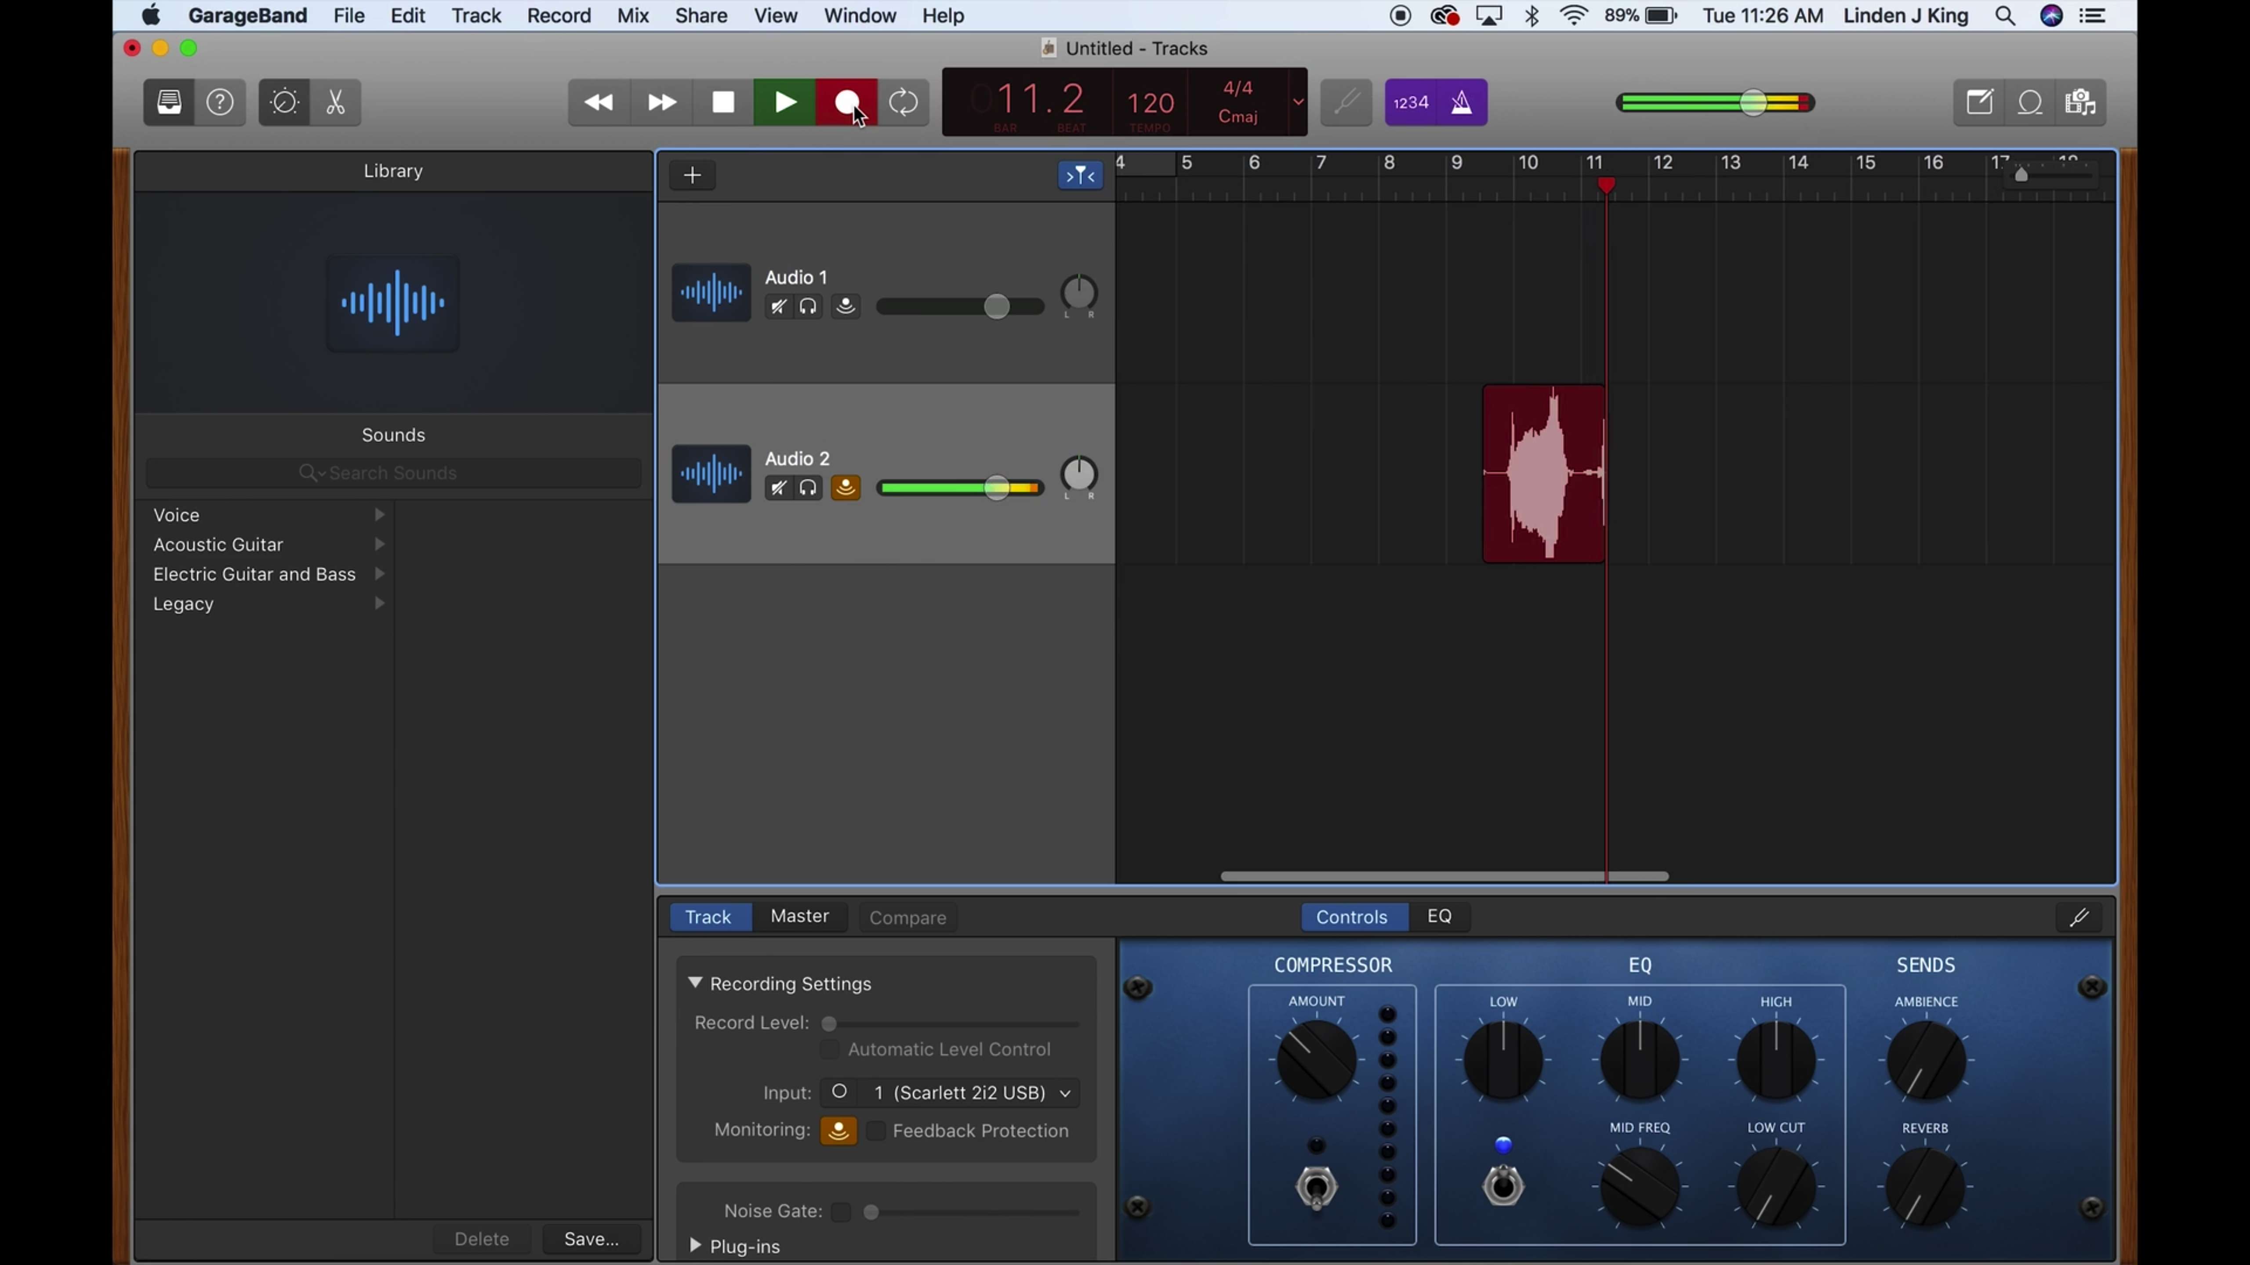Open the Note Pad button
2250x1265 pixels.
pyautogui.click(x=1979, y=103)
